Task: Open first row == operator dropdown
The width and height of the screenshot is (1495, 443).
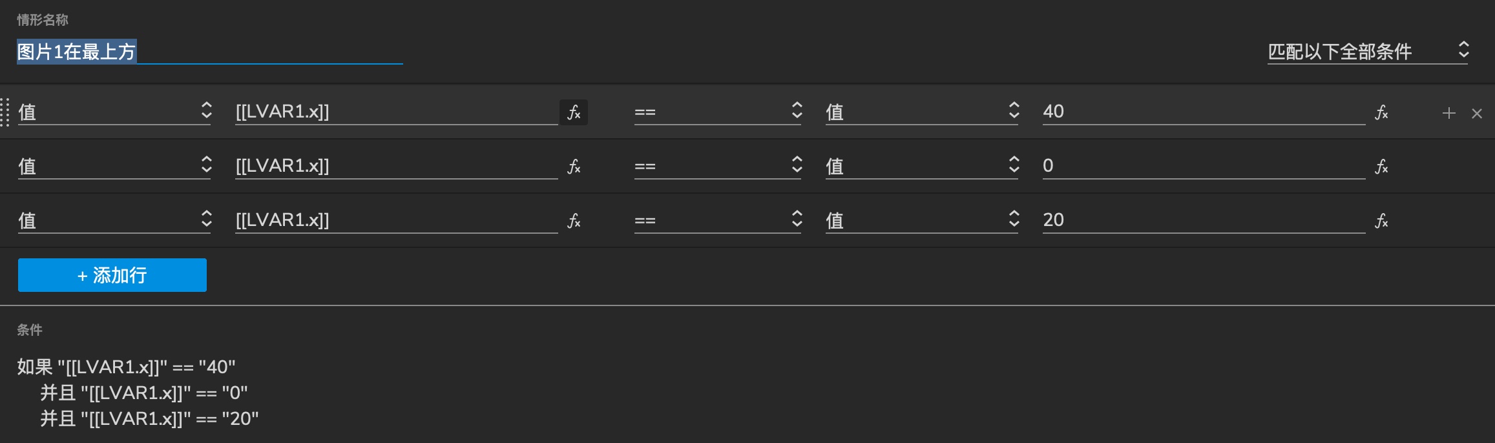Action: pyautogui.click(x=718, y=112)
